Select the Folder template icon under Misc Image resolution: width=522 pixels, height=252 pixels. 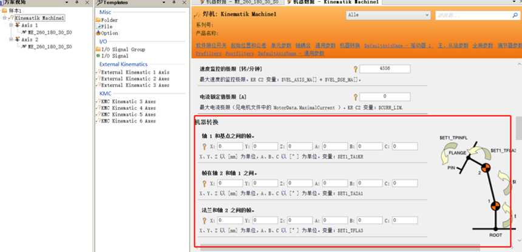98,20
